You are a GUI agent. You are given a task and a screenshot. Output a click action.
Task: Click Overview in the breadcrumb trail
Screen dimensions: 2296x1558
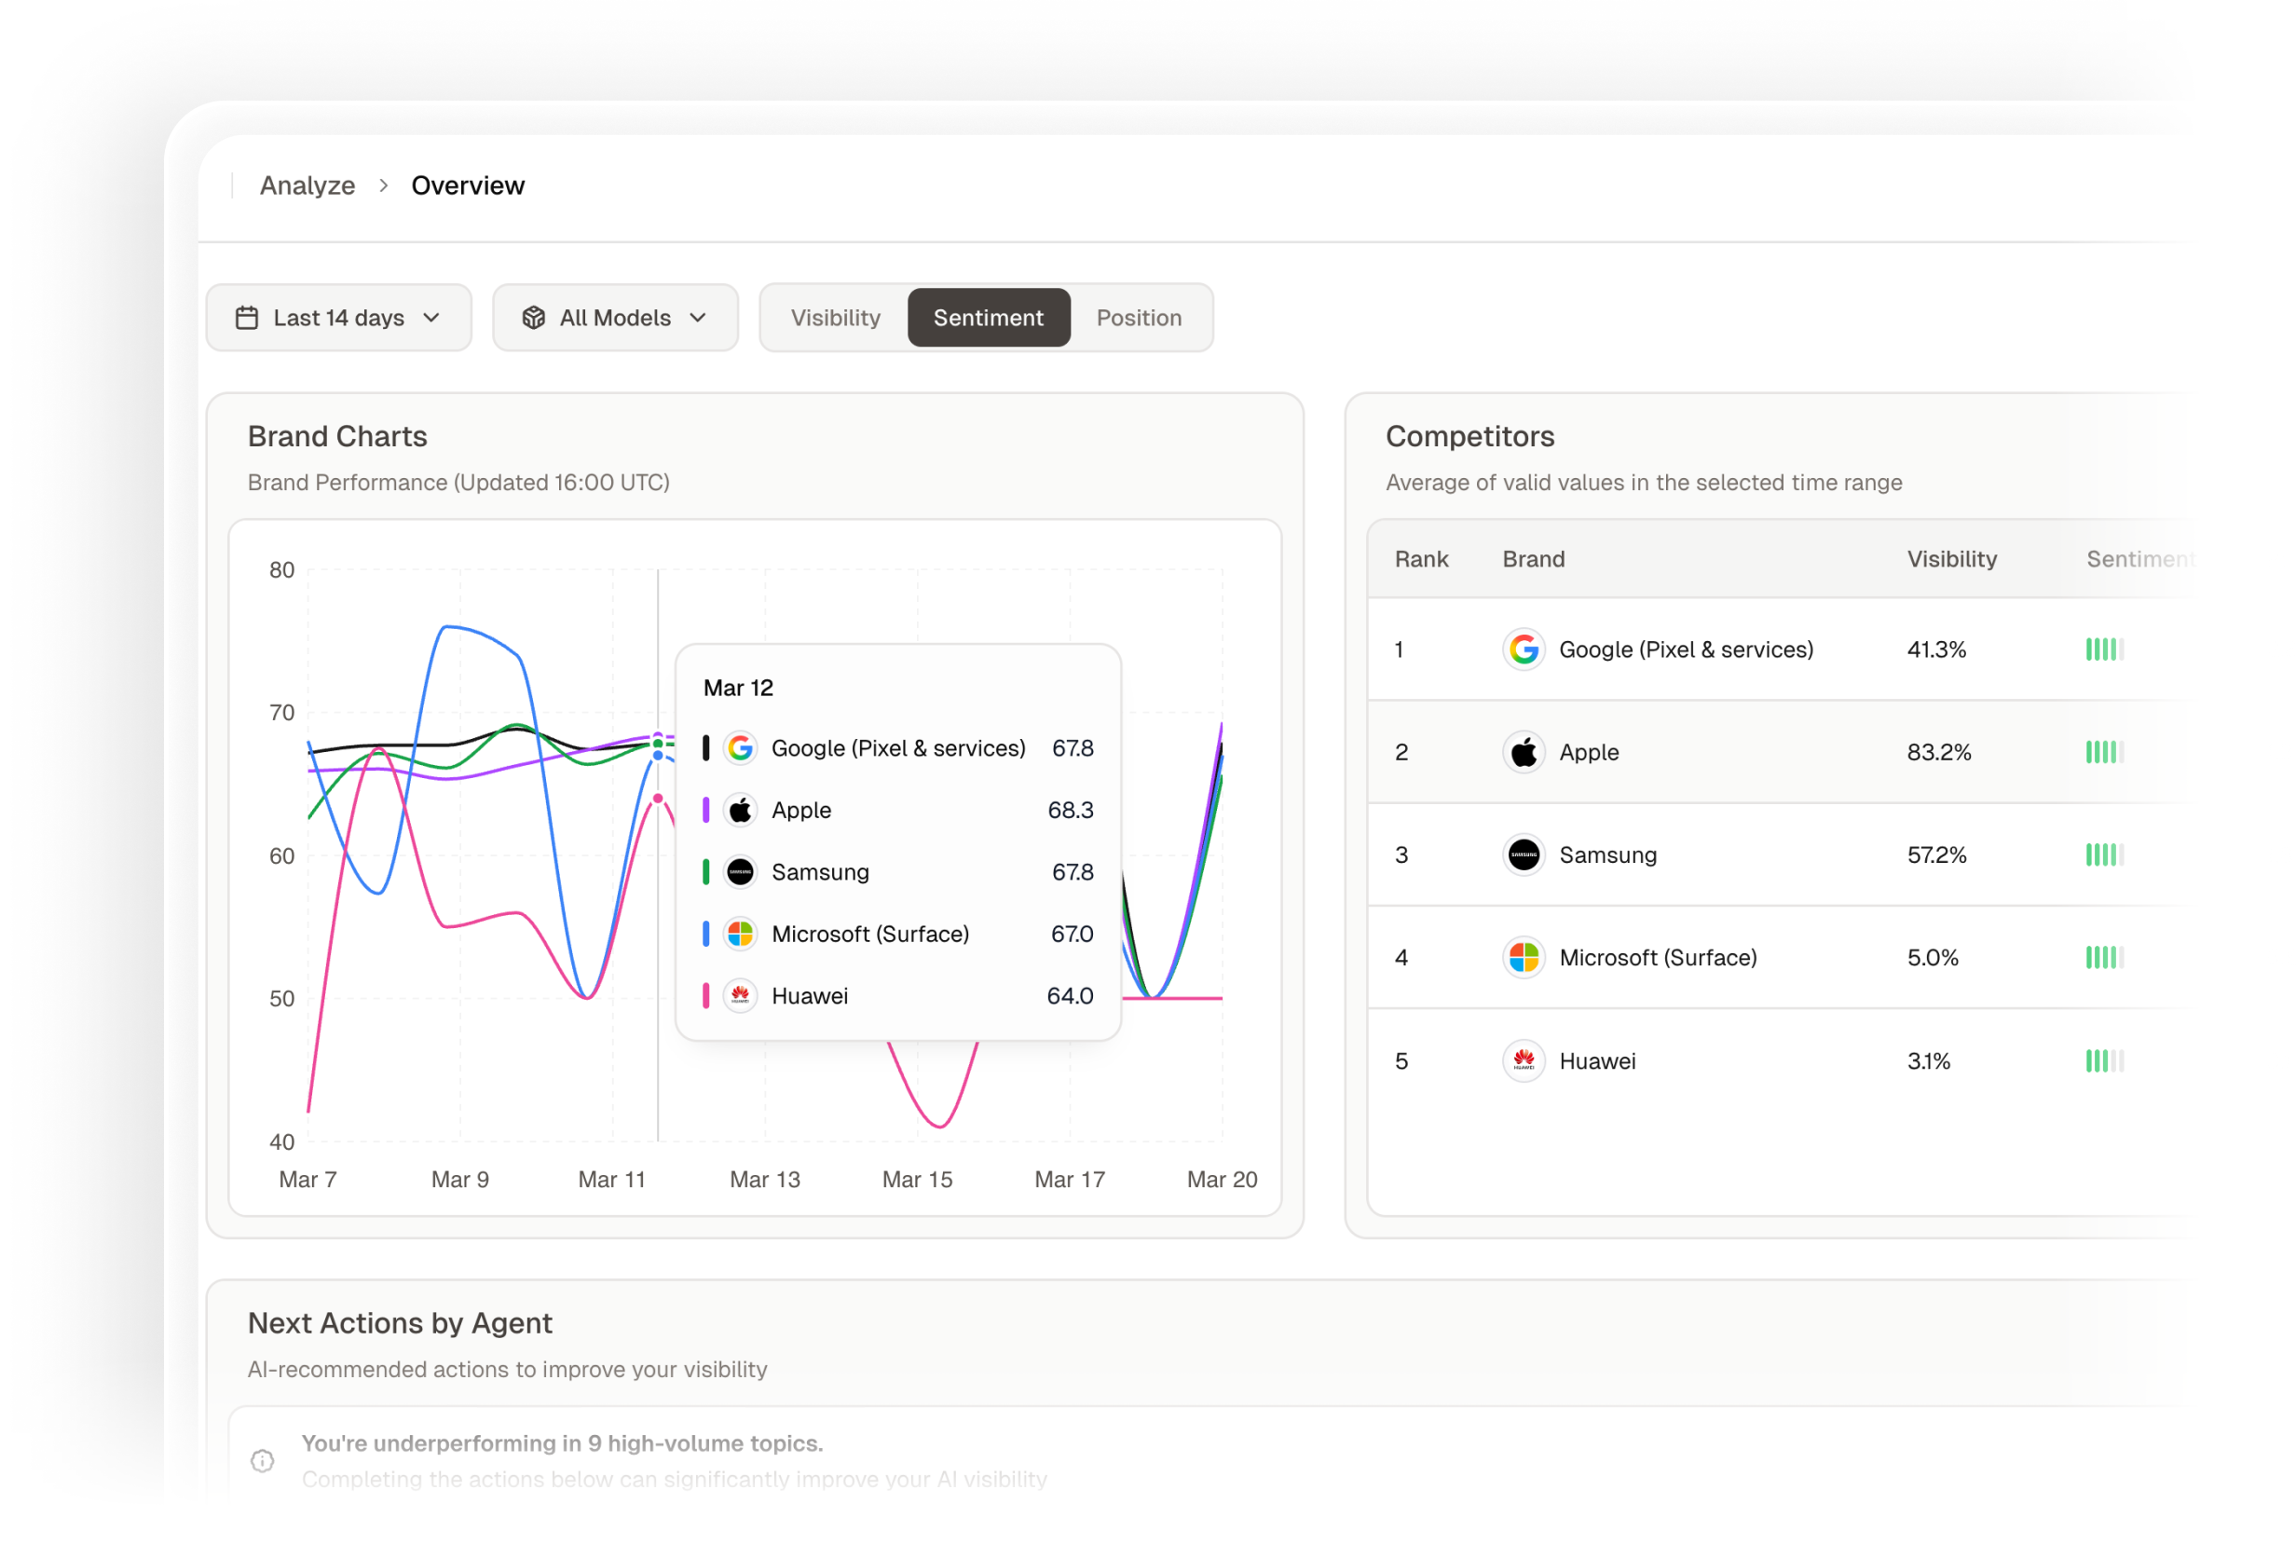click(x=469, y=184)
